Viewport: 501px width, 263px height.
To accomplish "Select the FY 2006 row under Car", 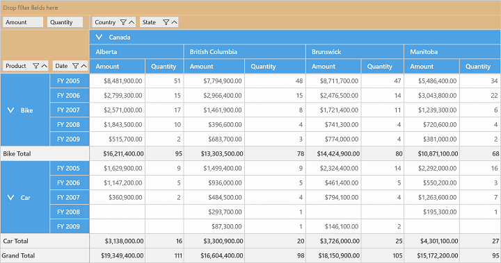I will coord(70,183).
